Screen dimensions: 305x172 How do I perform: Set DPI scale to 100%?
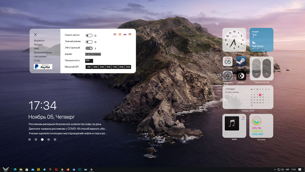click(95, 67)
